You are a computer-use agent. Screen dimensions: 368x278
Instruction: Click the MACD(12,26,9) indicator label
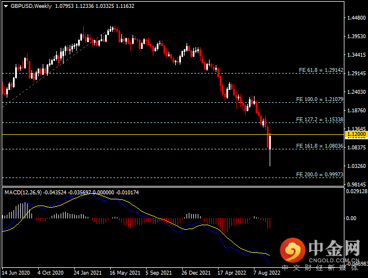pos(23,193)
